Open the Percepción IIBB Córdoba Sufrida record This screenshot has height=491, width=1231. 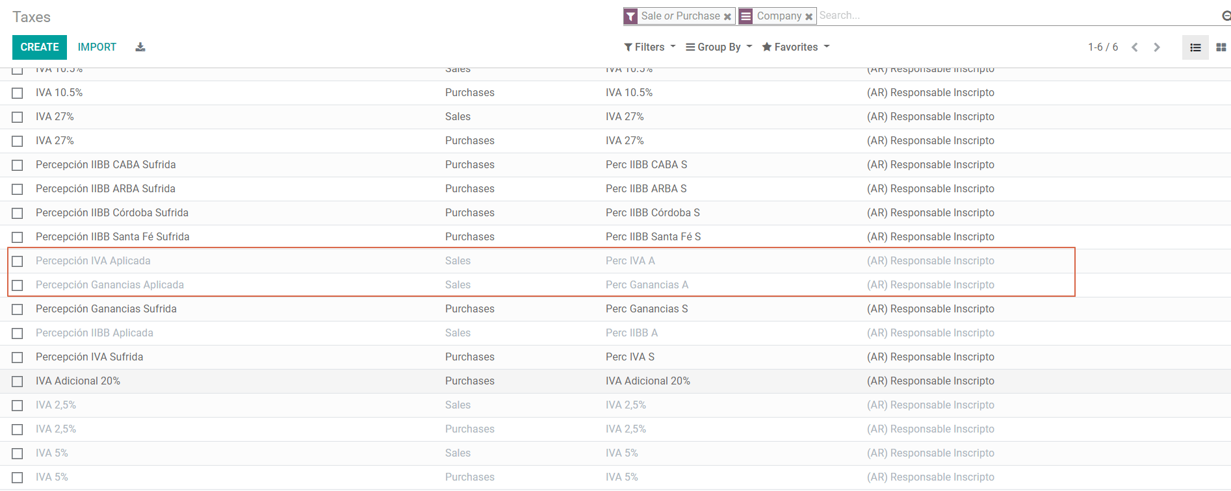click(x=112, y=213)
